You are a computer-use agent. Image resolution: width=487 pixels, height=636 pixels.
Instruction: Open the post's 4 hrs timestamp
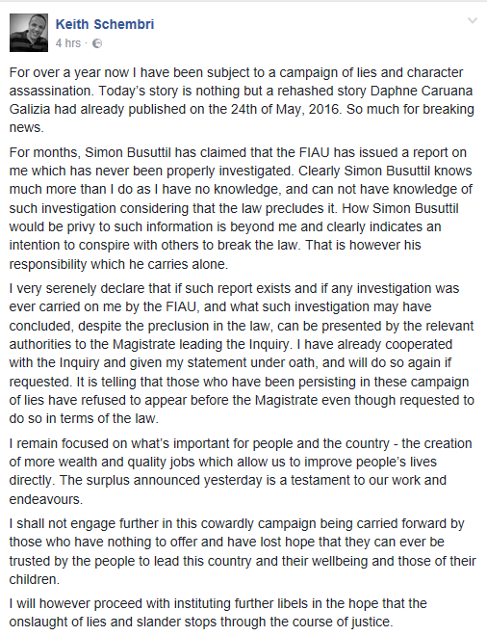pyautogui.click(x=68, y=43)
